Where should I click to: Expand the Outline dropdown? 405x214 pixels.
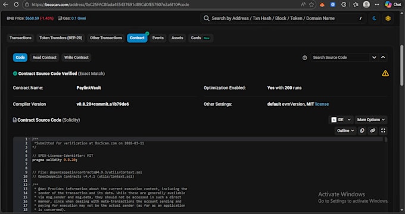pos(345,131)
